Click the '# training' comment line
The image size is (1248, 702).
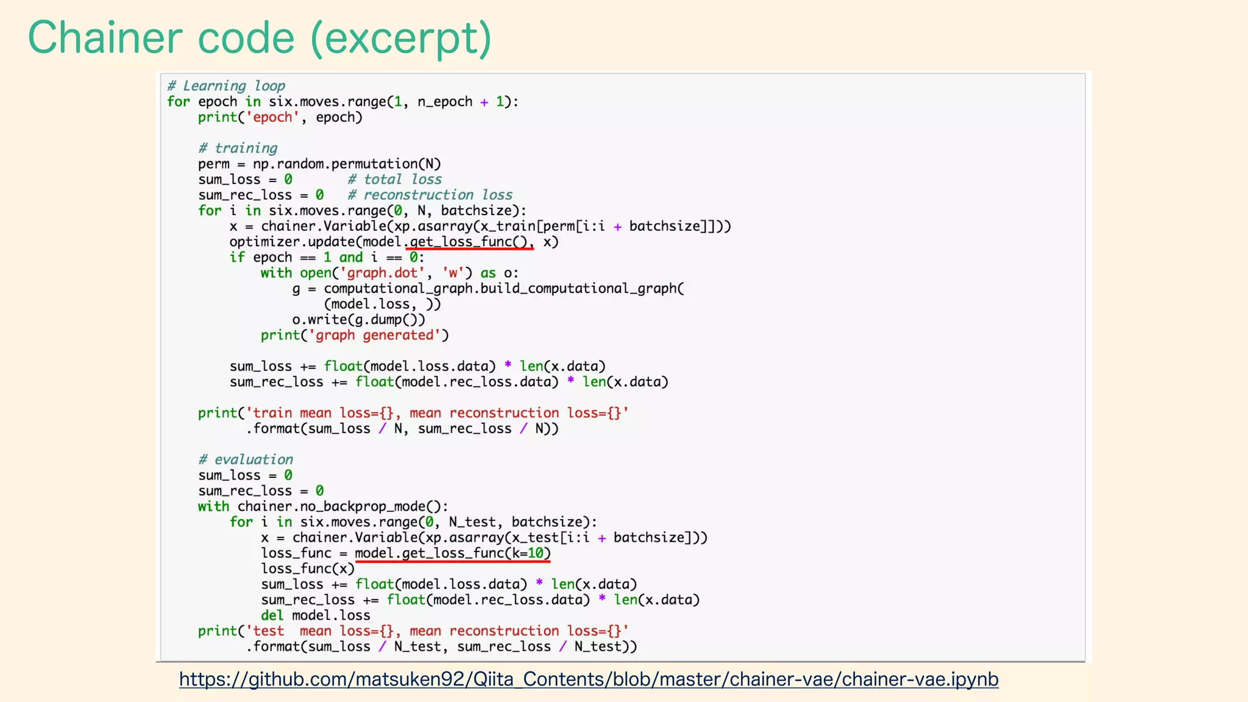(x=238, y=148)
